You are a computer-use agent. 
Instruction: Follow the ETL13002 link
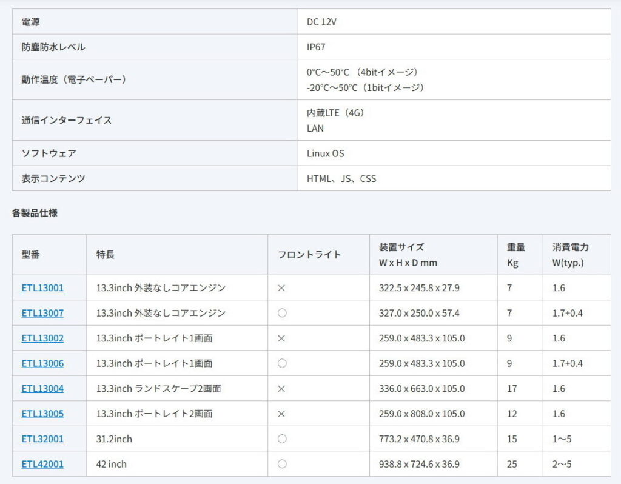42,338
